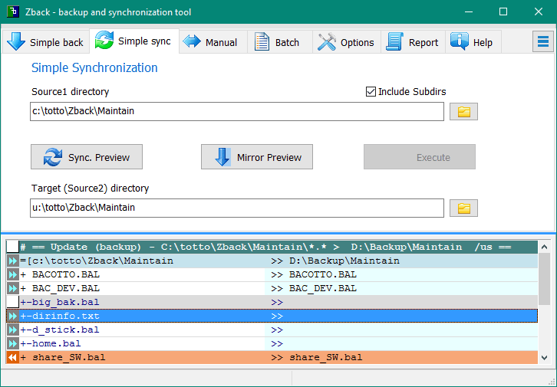Screen dimensions: 557x387
Task: Click the list scrollbar down arrow
Action: click(x=544, y=358)
